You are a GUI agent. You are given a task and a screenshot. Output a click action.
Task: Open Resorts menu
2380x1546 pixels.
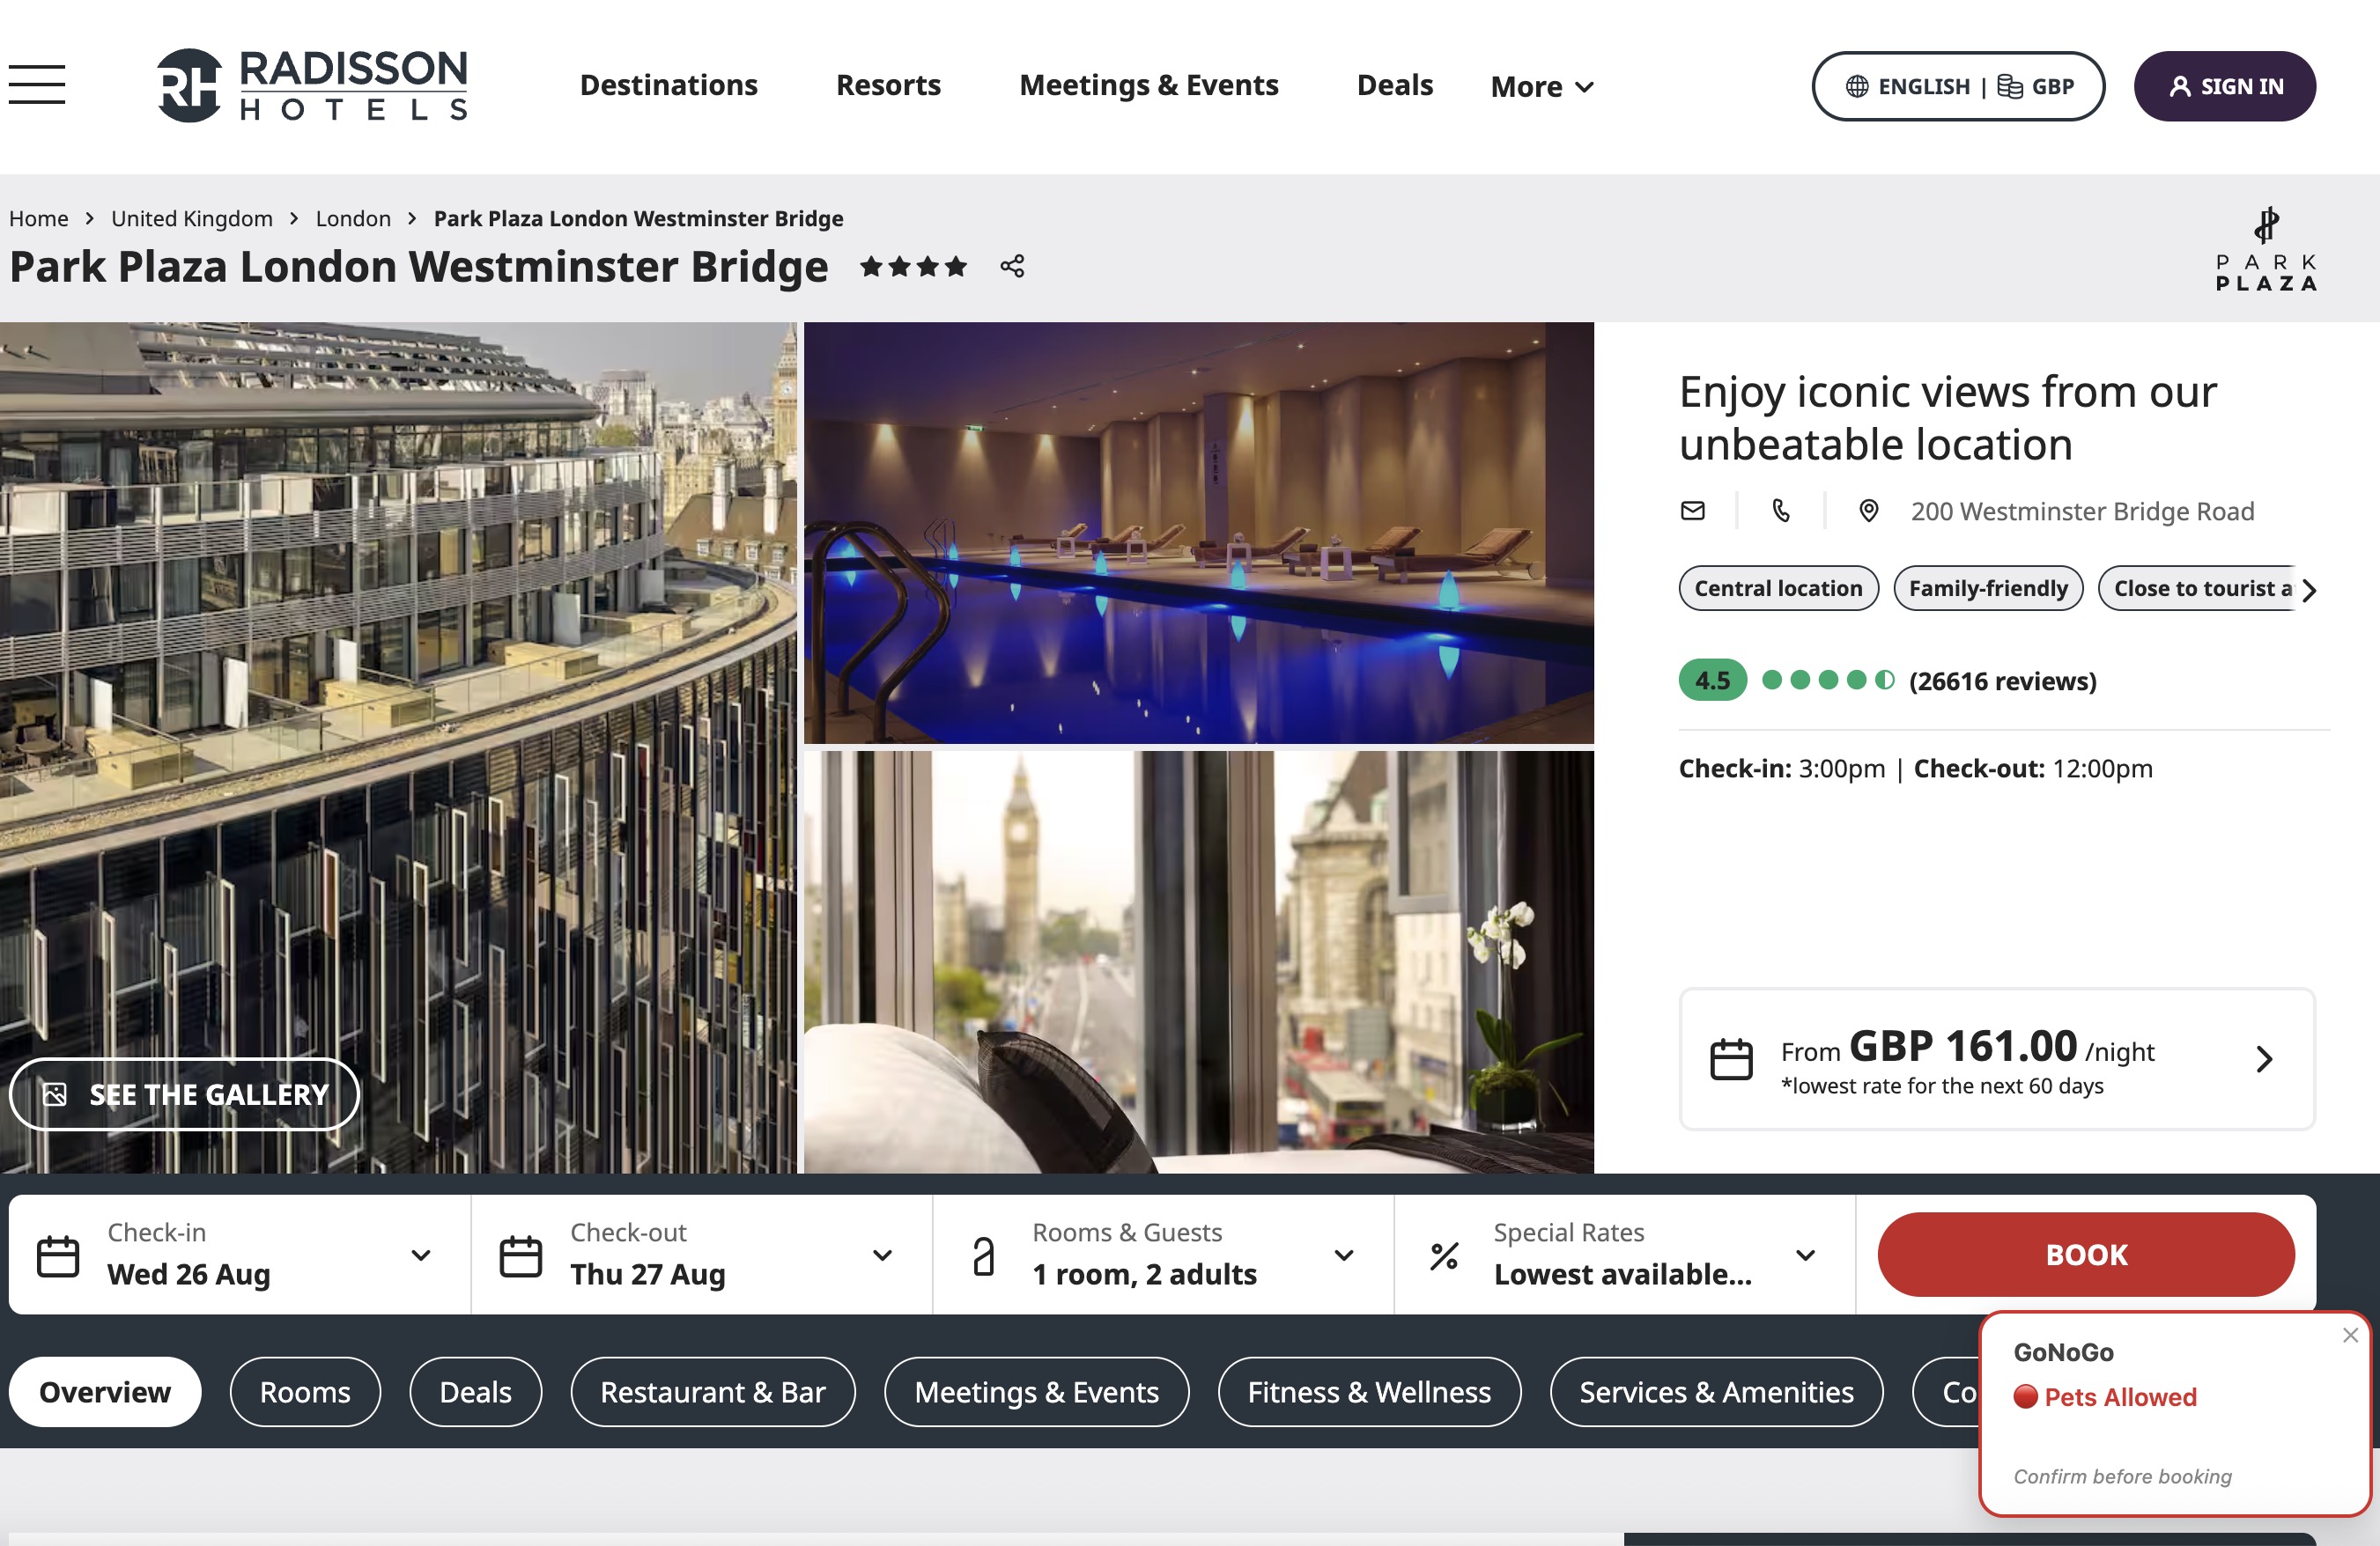tap(888, 85)
